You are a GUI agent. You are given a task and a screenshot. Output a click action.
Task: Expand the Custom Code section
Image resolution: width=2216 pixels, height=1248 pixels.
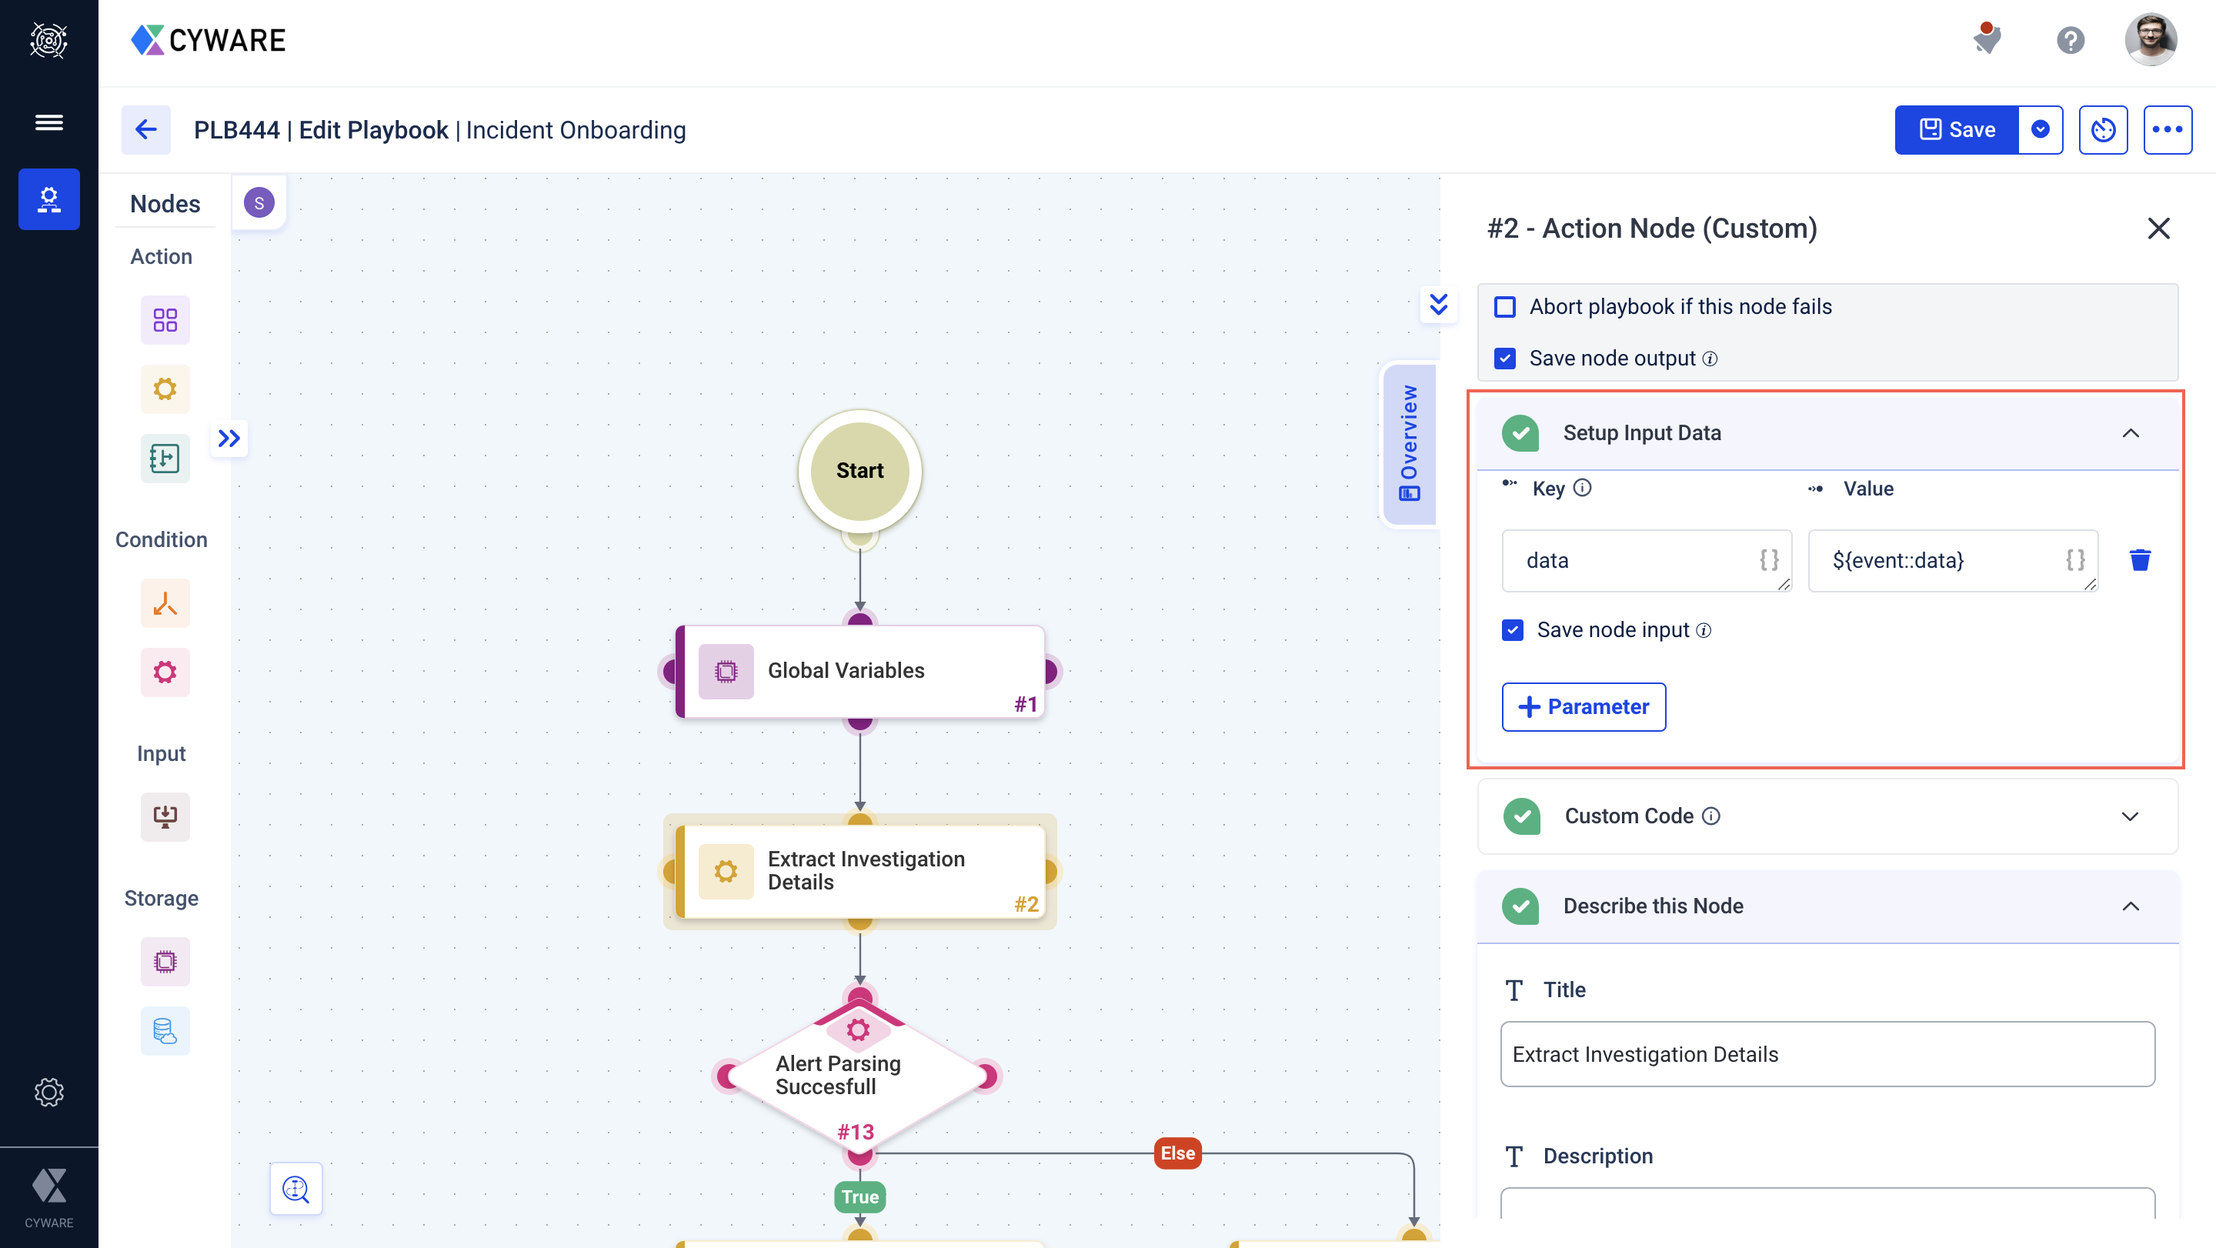pos(2132,816)
